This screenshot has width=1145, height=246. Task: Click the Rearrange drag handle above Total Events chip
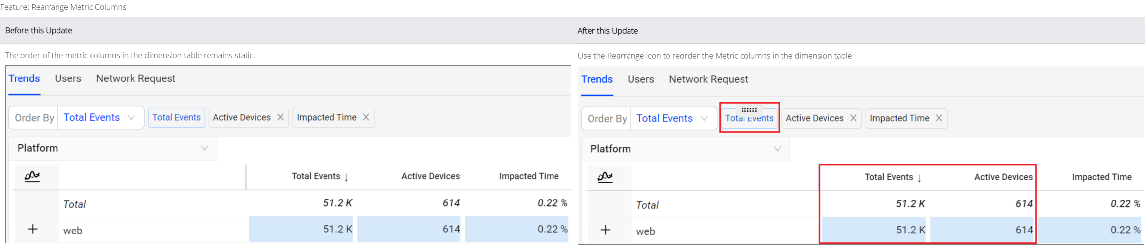[x=748, y=109]
